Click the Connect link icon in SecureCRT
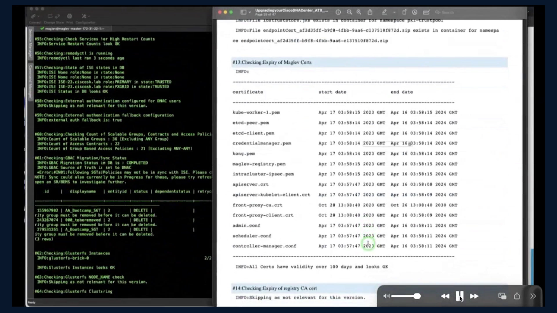Screen dimensions: 557x313 point(33,16)
